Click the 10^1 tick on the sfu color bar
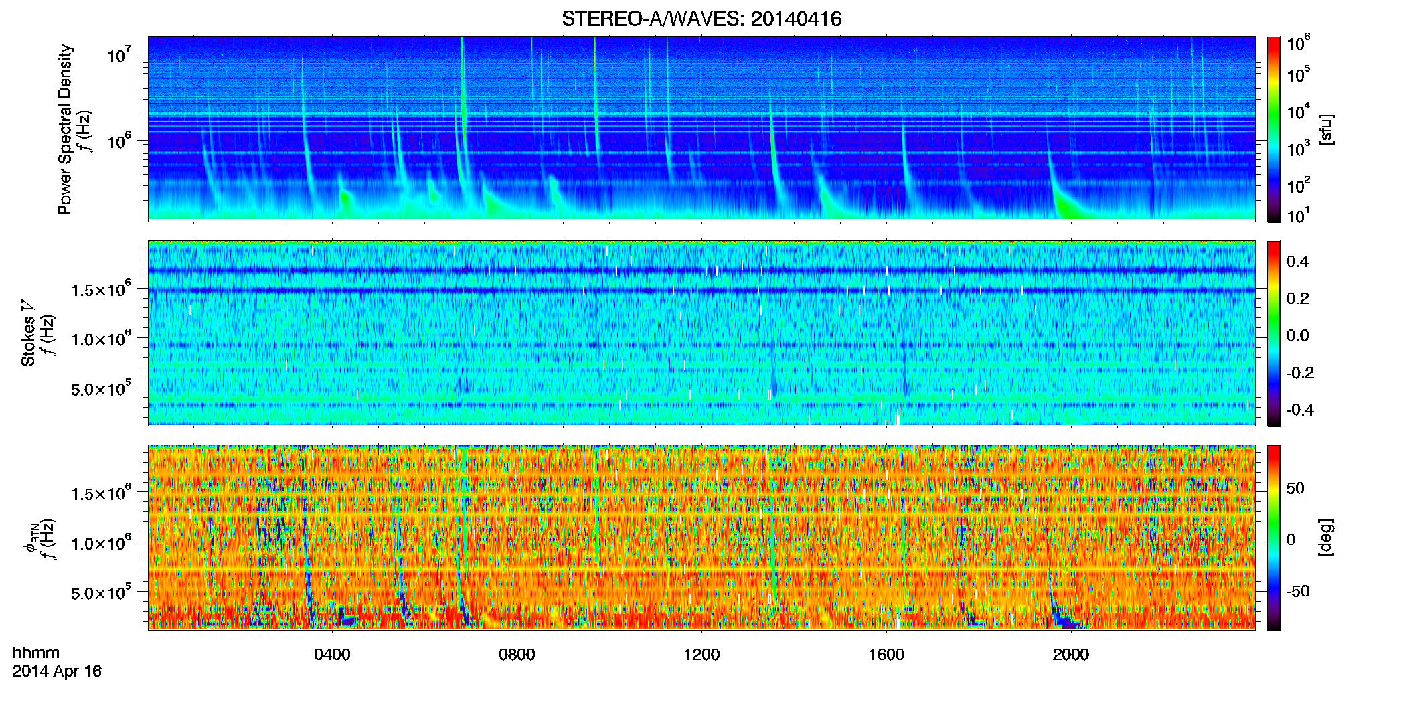The width and height of the screenshot is (1403, 723). [1299, 216]
